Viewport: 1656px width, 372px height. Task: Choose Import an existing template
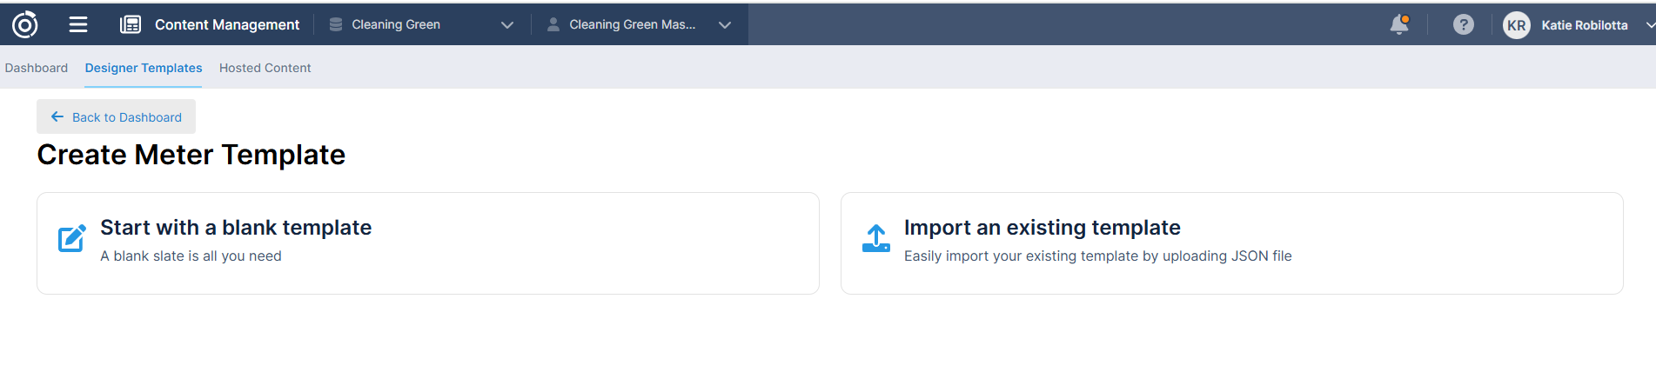pos(1042,228)
